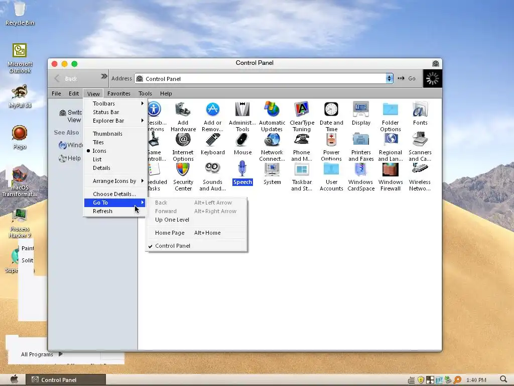Open the Recycle Bin on desktop
The width and height of the screenshot is (514, 386).
point(20,14)
